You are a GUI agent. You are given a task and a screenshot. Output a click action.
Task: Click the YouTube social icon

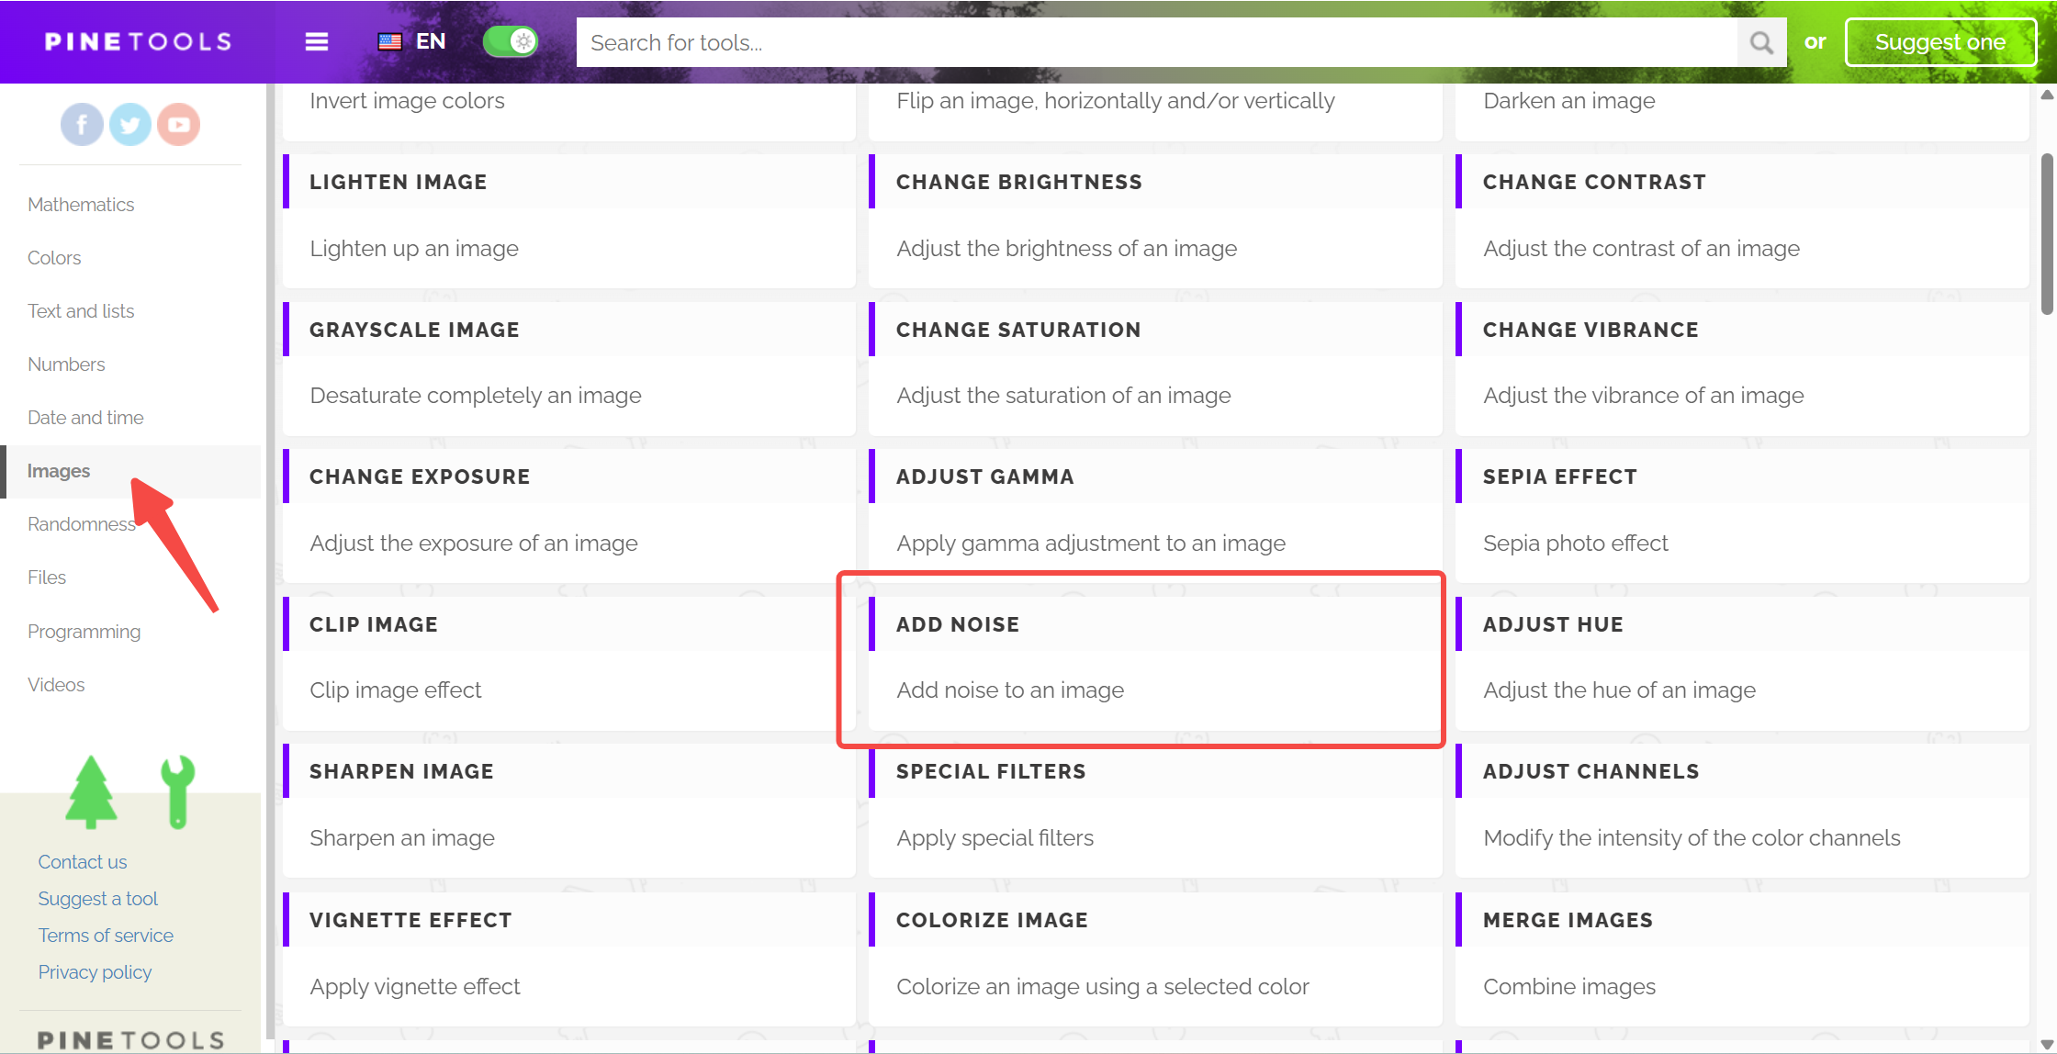[x=179, y=125]
